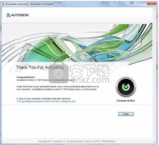
Task: Click the copyright 2017 Autodesk version text
Action: [x=69, y=141]
